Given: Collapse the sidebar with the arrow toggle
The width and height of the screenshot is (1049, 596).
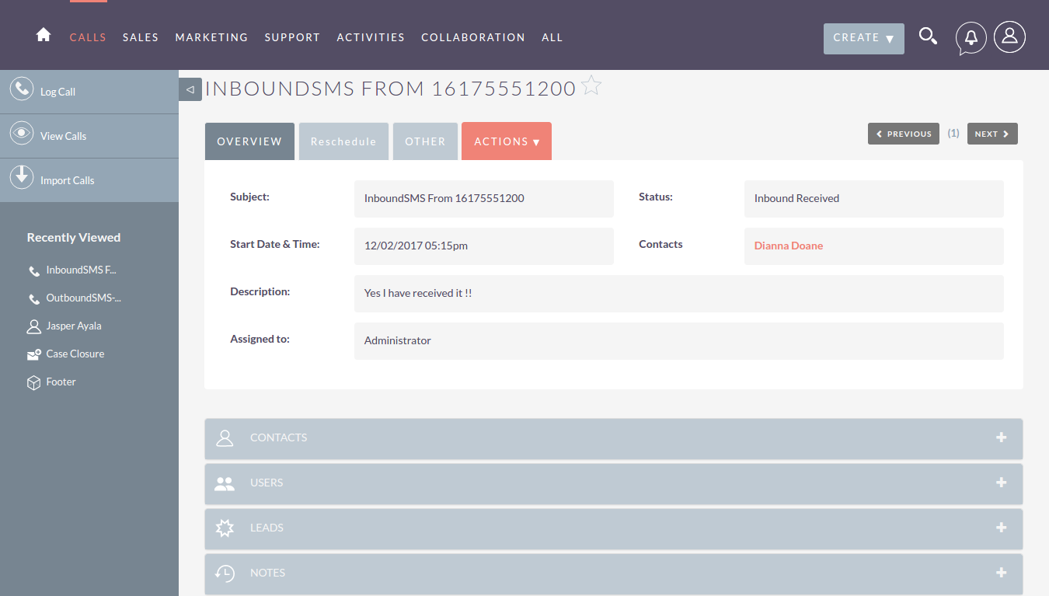Looking at the screenshot, I should 190,89.
